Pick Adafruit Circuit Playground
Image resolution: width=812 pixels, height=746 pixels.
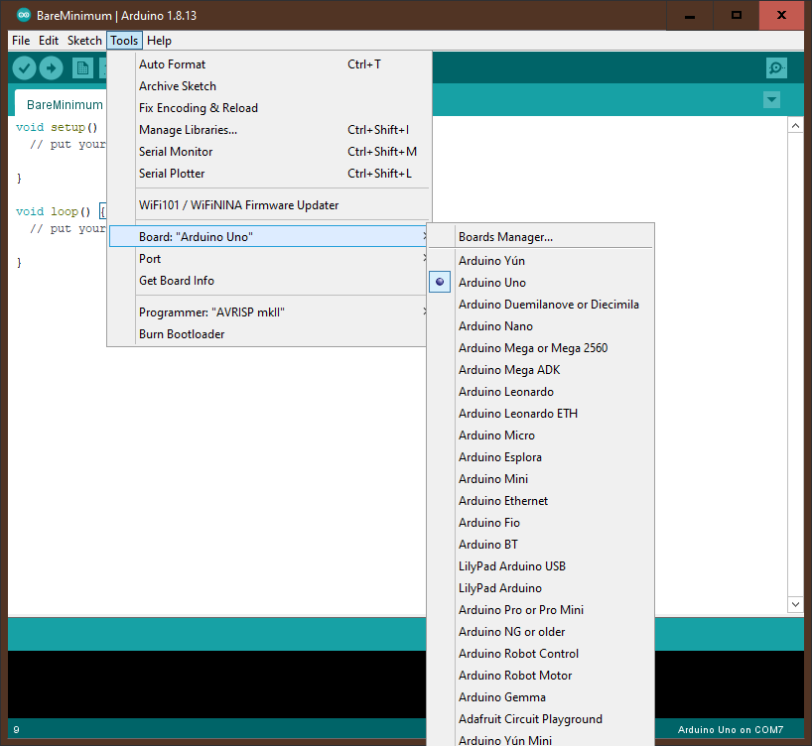541,719
